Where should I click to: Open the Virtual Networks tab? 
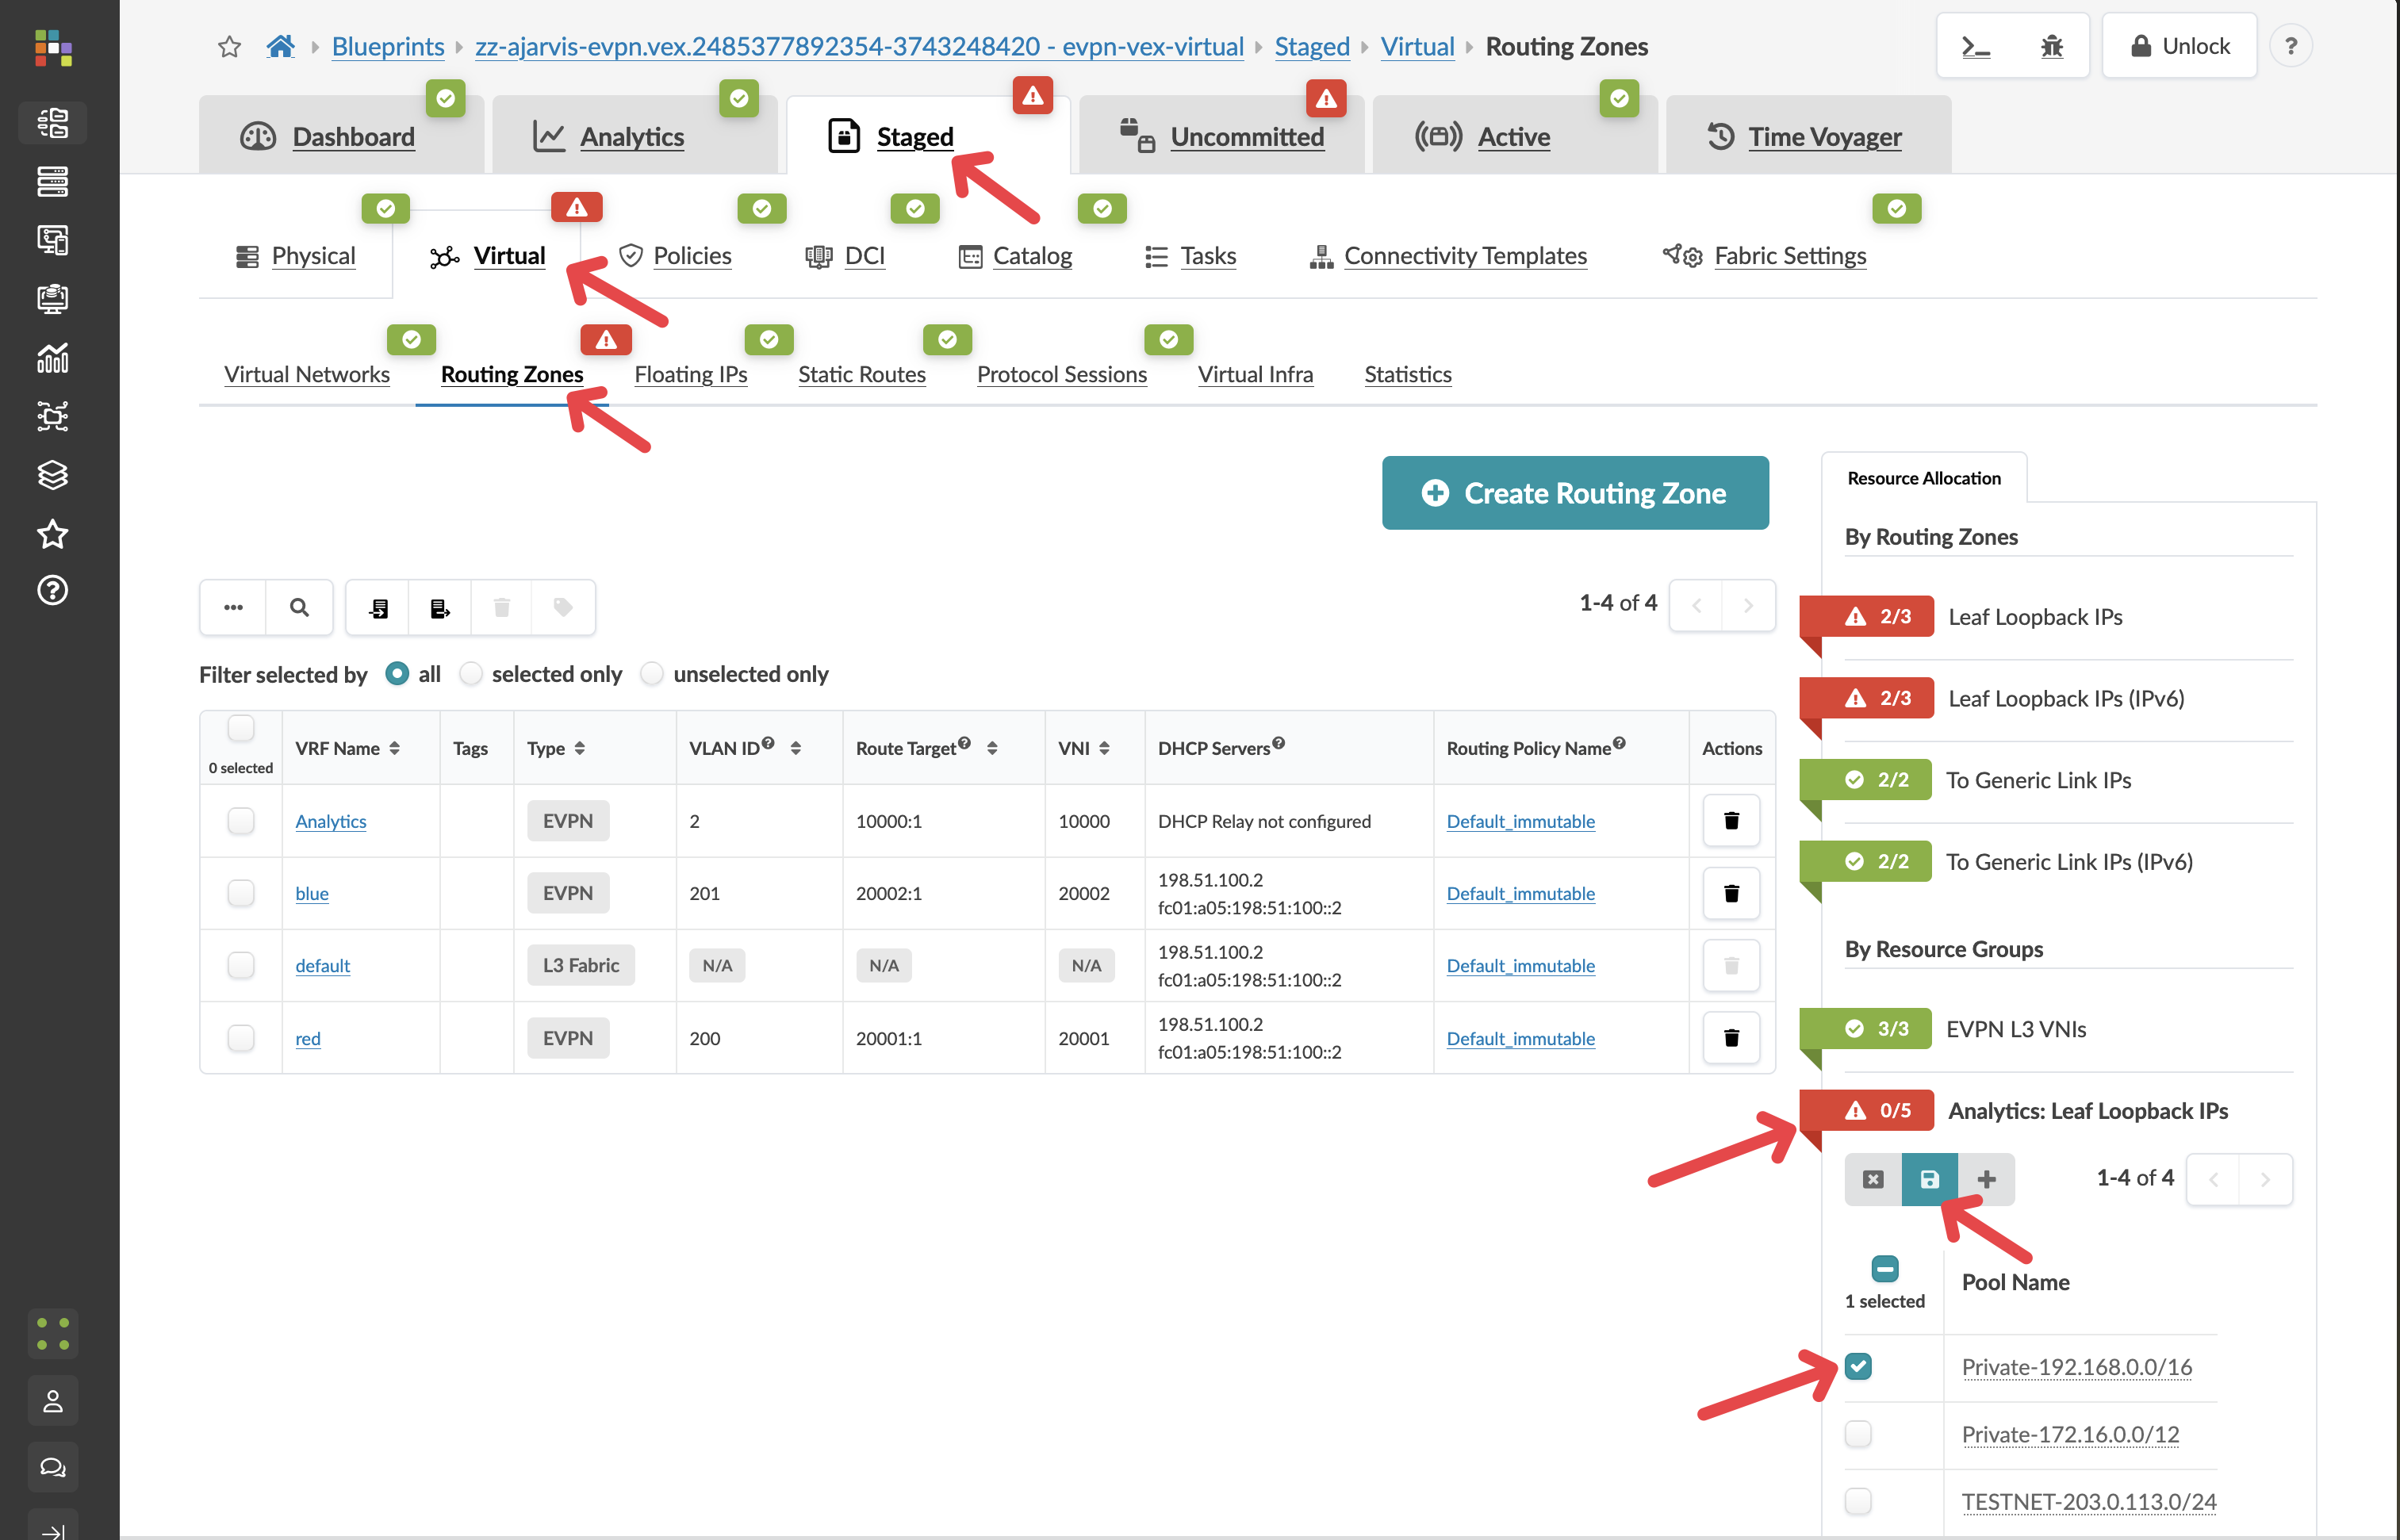pos(307,374)
